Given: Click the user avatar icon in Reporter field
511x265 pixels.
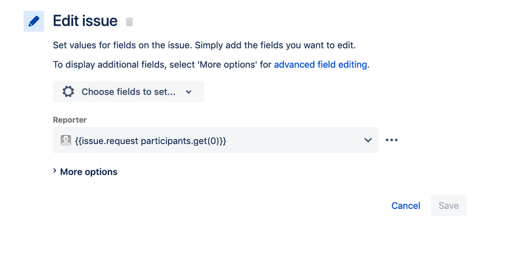Looking at the screenshot, I should tap(65, 140).
